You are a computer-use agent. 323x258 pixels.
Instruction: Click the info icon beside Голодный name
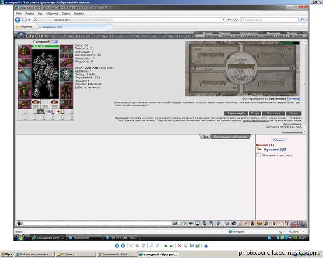(x=56, y=42)
